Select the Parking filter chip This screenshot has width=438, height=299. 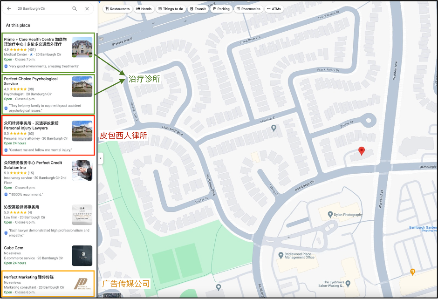(221, 9)
